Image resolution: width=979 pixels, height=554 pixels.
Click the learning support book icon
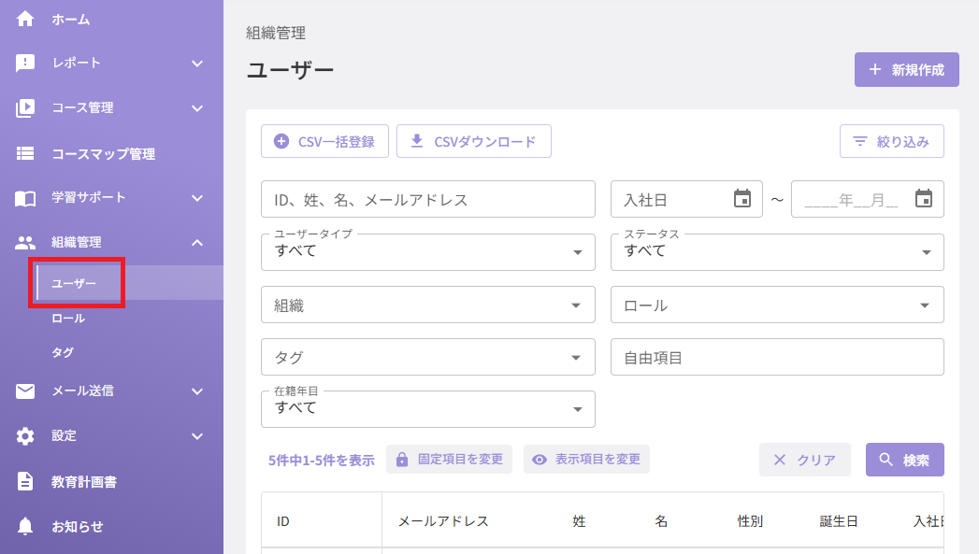point(25,198)
